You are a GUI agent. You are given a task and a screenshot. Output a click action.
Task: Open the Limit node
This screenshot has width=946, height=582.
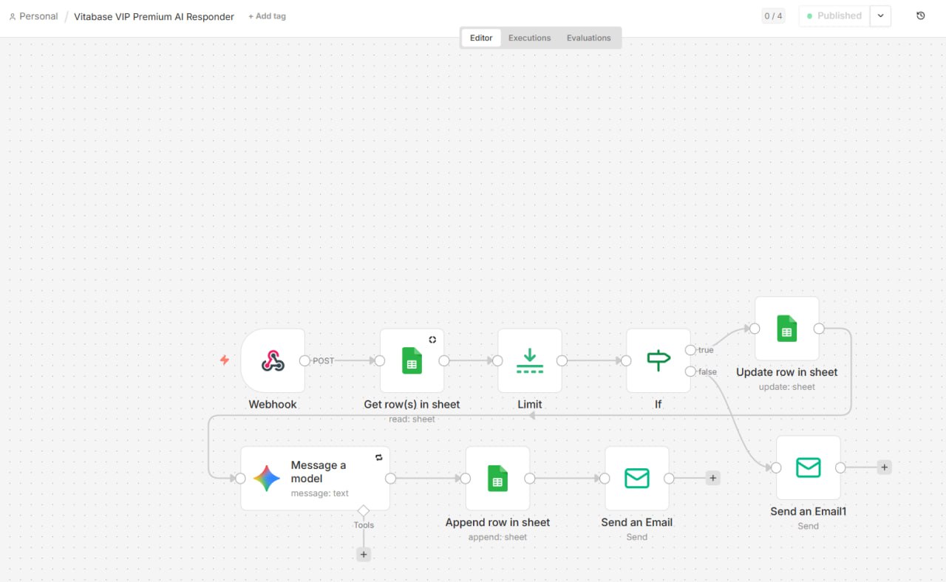(529, 360)
